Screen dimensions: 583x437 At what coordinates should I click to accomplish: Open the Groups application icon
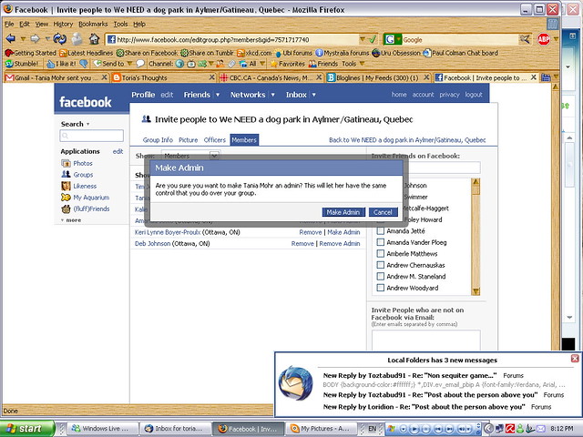[66, 174]
